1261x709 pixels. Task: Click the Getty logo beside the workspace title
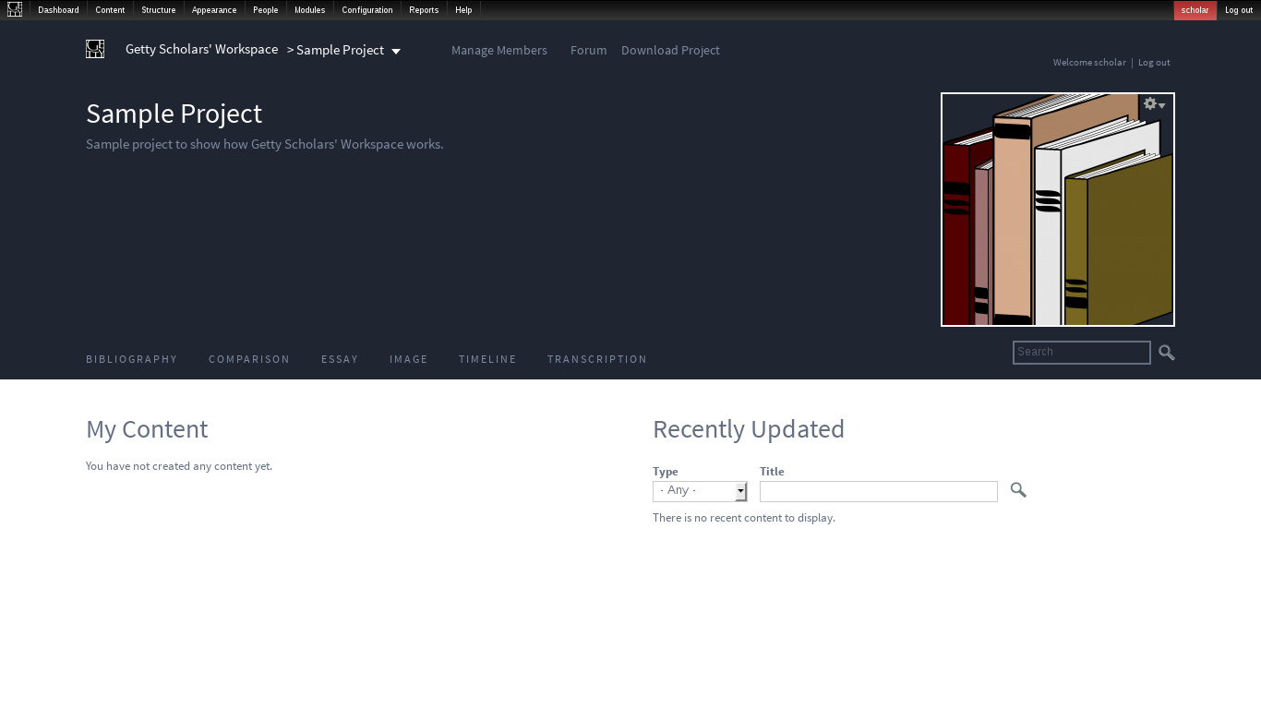95,49
